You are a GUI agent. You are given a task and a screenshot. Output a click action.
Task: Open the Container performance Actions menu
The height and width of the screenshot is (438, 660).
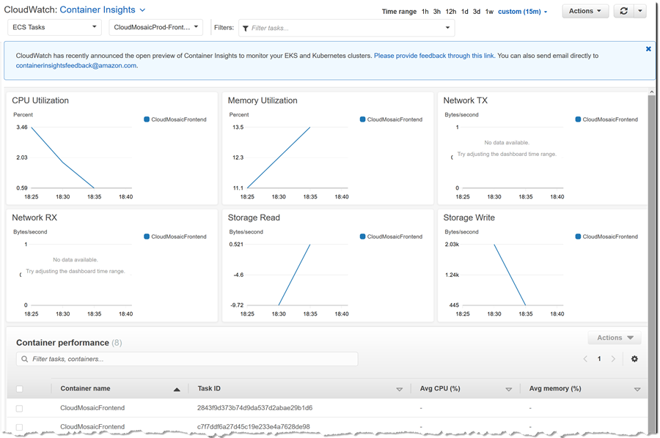[x=615, y=338]
